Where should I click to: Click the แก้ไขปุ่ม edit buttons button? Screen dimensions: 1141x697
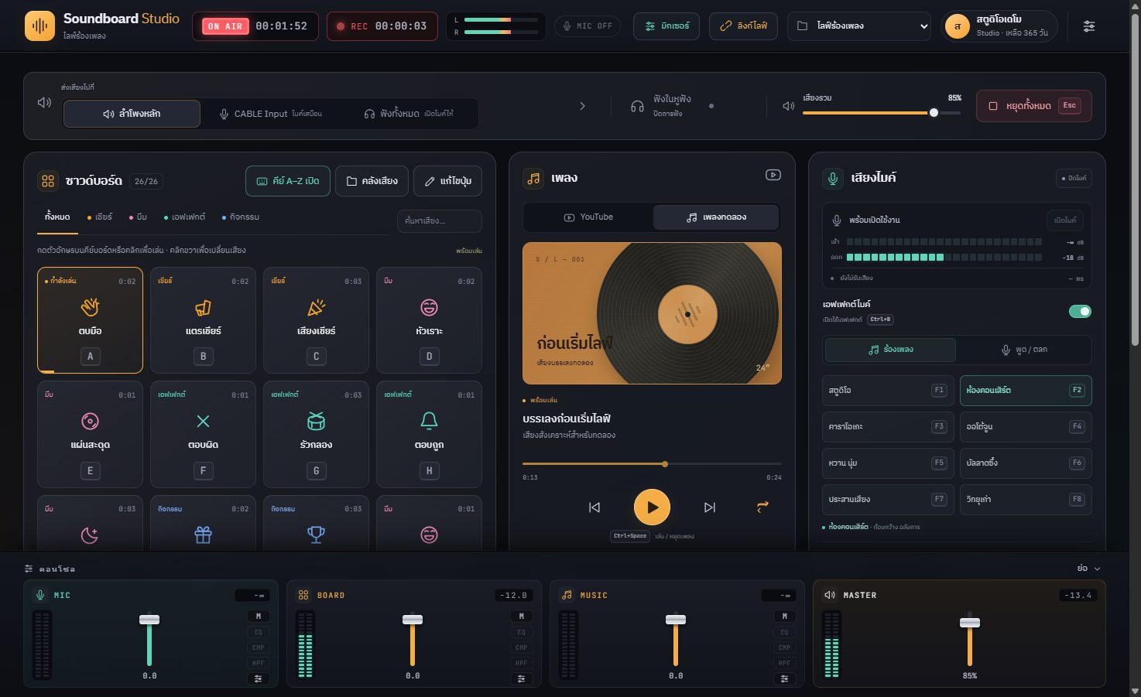(448, 181)
